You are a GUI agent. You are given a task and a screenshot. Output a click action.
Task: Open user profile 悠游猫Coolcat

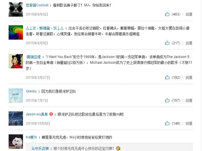(37, 5)
